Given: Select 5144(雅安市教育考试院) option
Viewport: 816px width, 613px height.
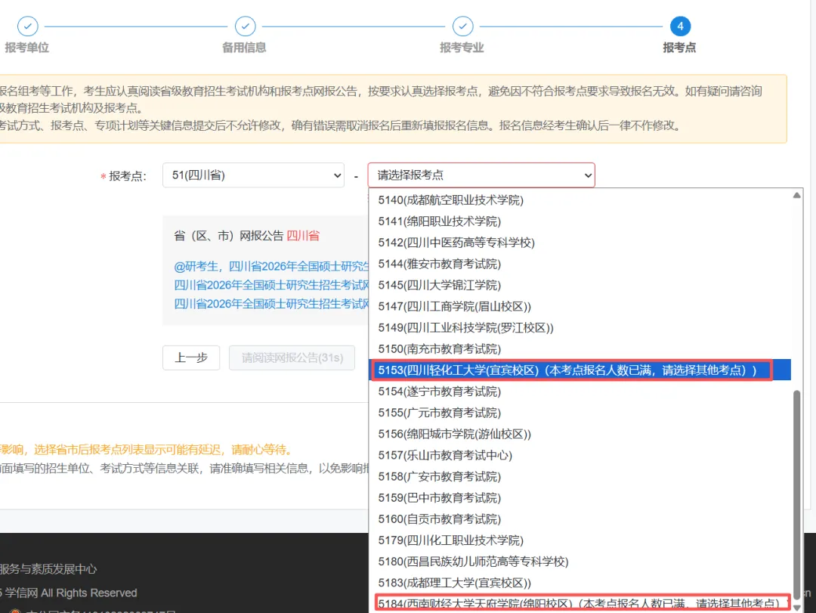Looking at the screenshot, I should (x=440, y=264).
